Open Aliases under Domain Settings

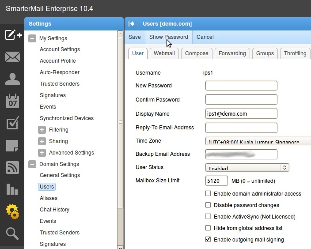[x=49, y=198]
